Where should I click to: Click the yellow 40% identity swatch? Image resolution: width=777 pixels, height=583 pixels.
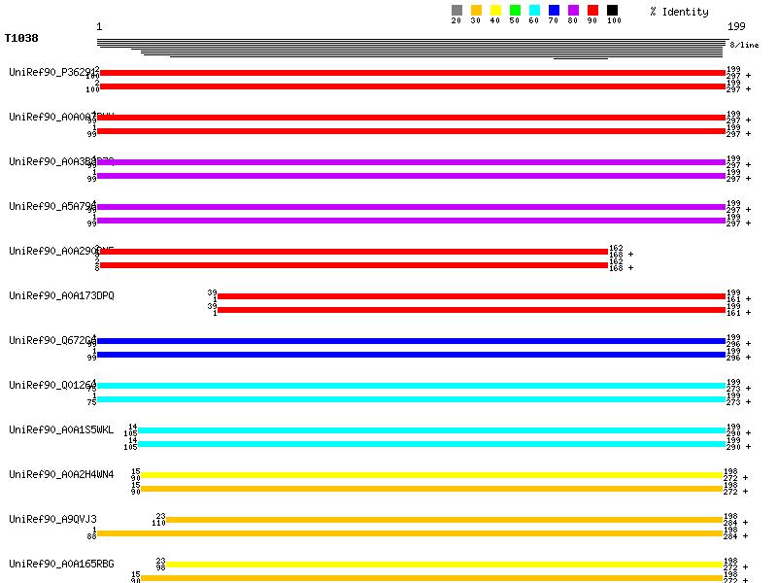pos(495,11)
